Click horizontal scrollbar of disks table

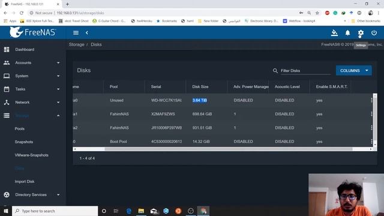tap(228, 149)
